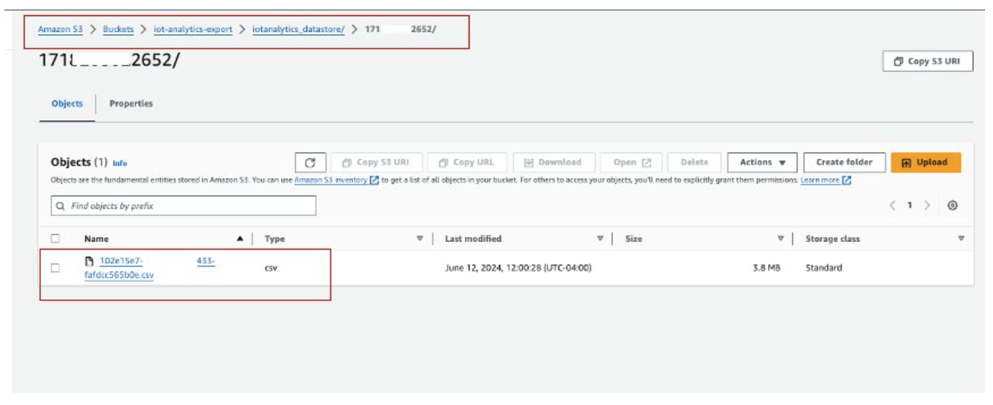The height and width of the screenshot is (405, 993).
Task: Sort by Type column arrow
Action: [419, 238]
